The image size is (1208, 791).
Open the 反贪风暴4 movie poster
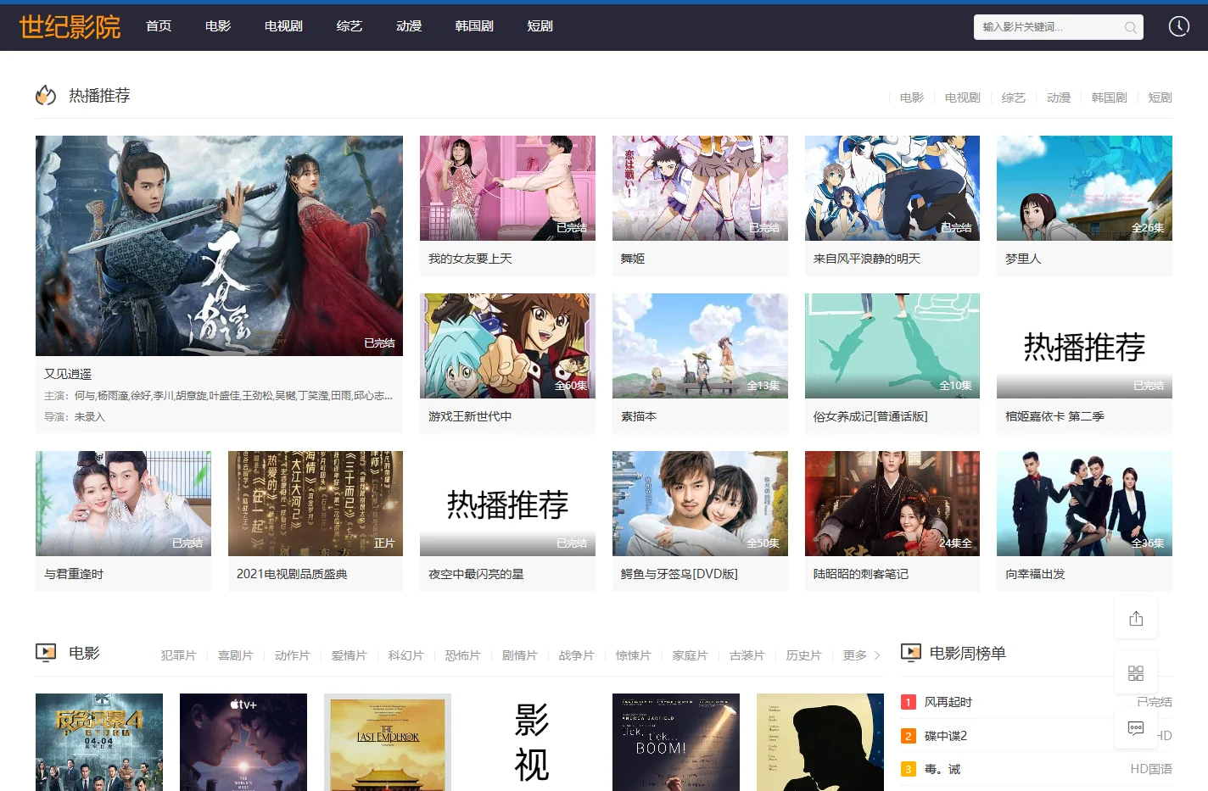[x=99, y=742]
